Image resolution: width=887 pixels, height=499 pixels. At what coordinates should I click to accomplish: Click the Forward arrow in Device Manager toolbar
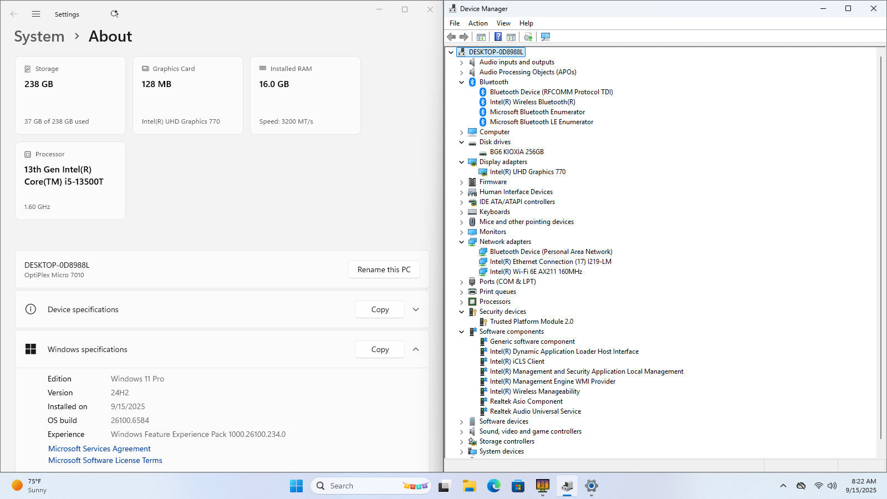(464, 37)
